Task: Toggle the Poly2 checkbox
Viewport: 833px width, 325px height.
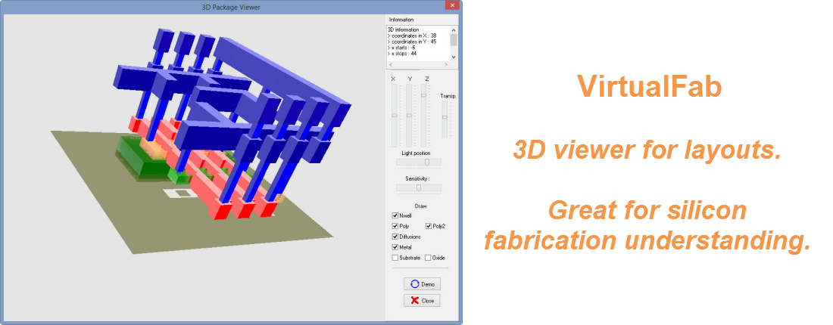Action: pyautogui.click(x=429, y=227)
